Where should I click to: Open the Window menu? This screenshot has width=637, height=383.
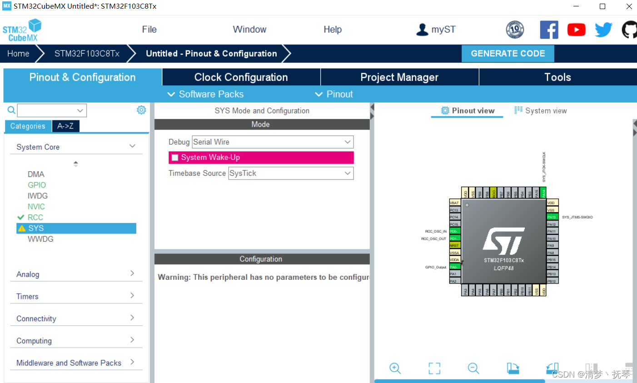click(249, 30)
